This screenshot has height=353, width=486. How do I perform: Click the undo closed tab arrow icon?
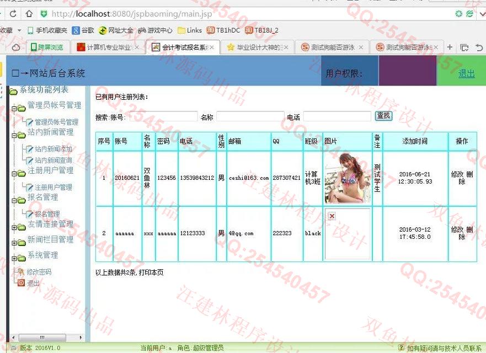(x=479, y=47)
